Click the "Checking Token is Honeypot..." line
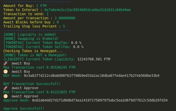Viewport: 176px width, 111px height. 33,51
